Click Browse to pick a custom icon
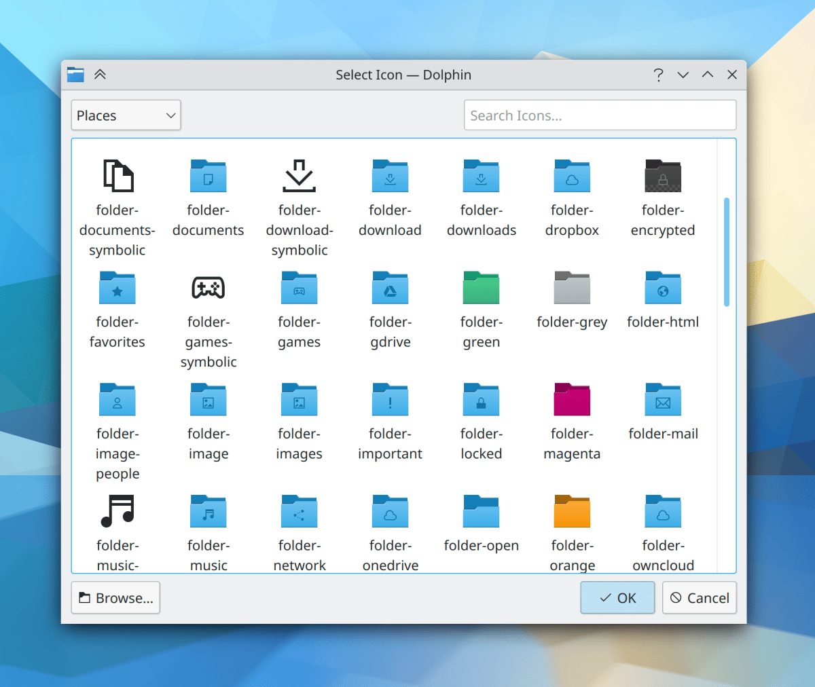The image size is (815, 687). 115,597
